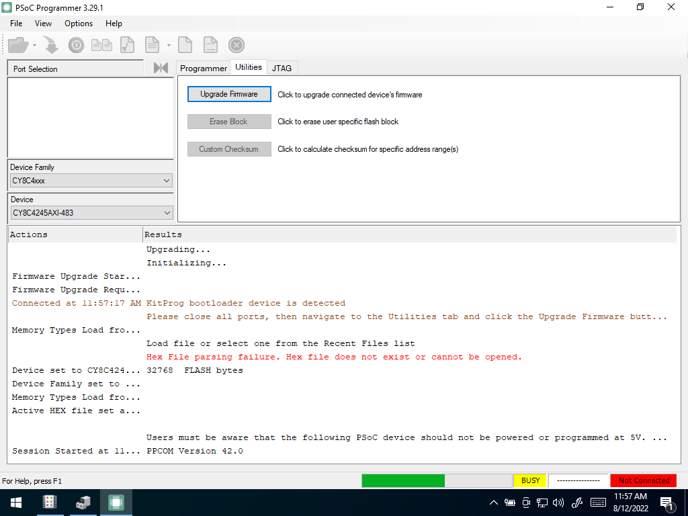
Task: Click the battery power tray icon
Action: point(509,503)
